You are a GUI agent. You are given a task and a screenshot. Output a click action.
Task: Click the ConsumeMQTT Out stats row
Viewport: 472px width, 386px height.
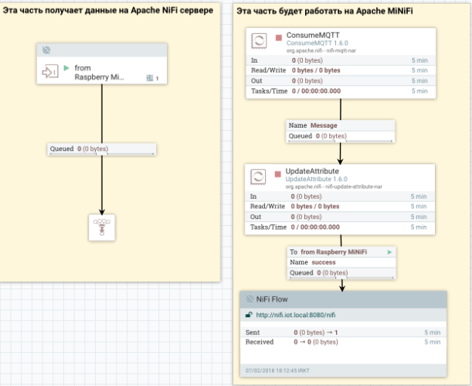pyautogui.click(x=341, y=80)
